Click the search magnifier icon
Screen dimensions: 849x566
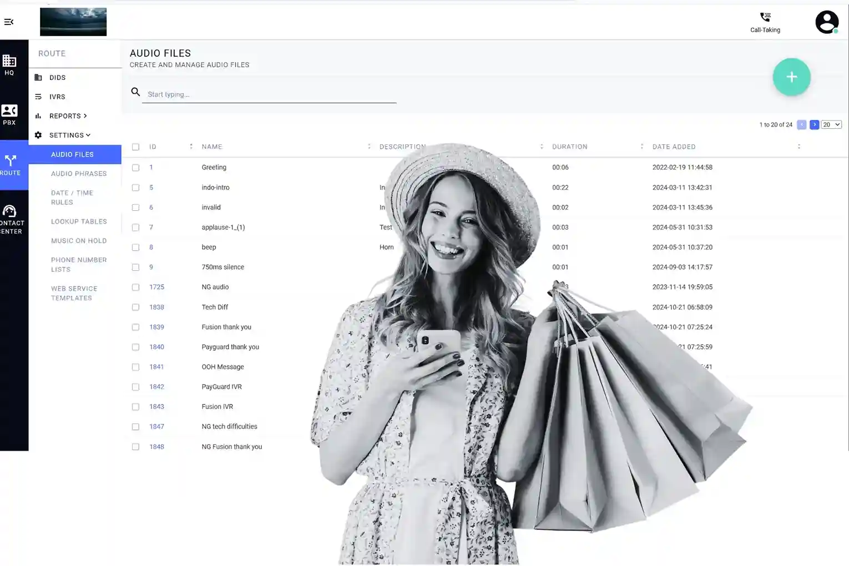pos(135,92)
